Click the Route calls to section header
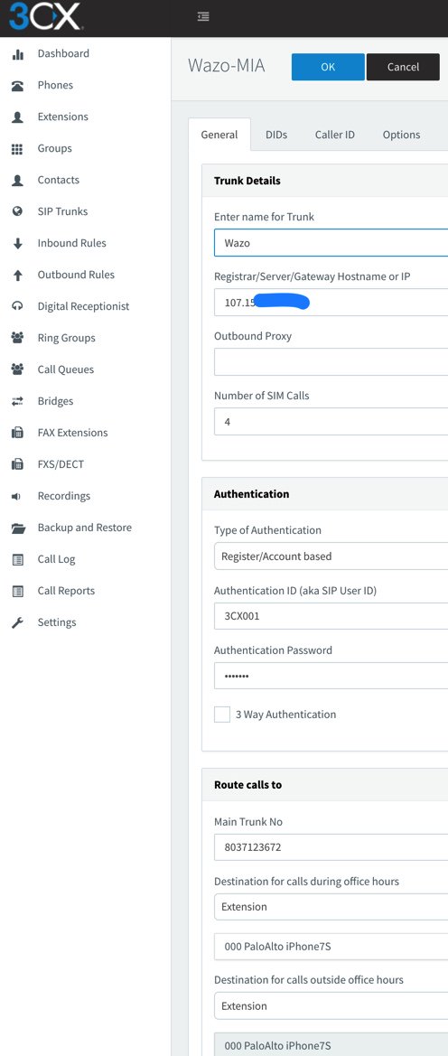This screenshot has width=448, height=1056. pos(247,785)
